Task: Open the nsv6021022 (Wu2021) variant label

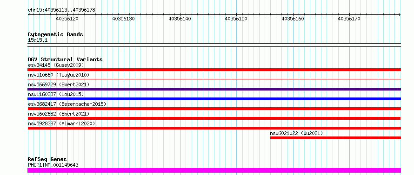Action: tap(296, 133)
